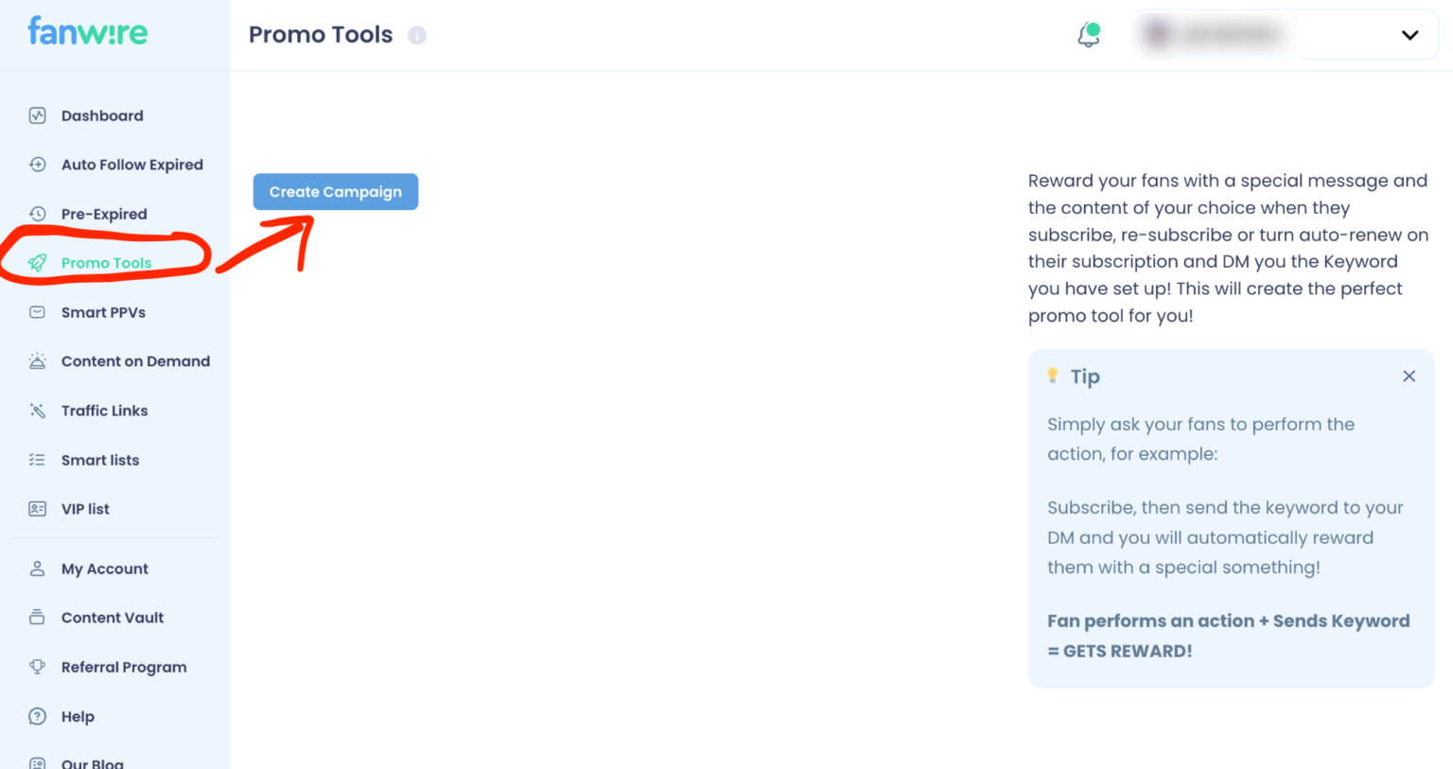Screen dimensions: 1453x769
Task: Go to Content Vault
Action: coord(113,618)
